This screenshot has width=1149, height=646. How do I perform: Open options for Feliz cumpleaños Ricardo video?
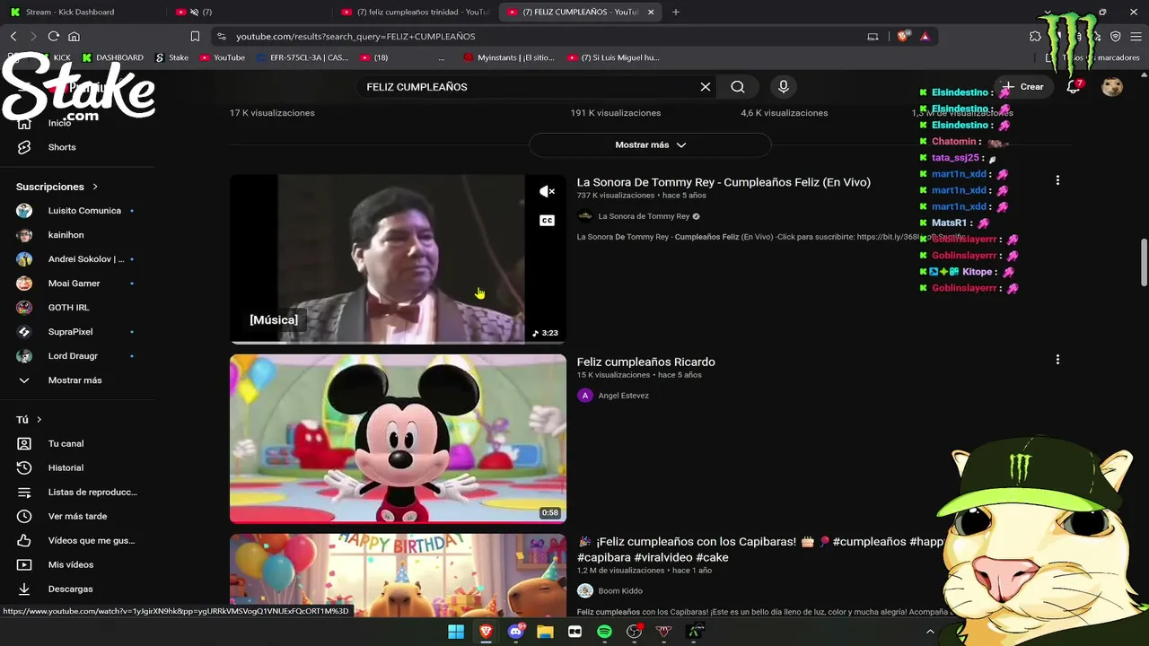coord(1057,360)
